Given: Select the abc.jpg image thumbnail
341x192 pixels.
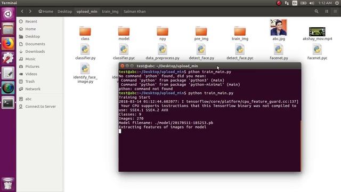Looking at the screenshot, I should tap(279, 27).
